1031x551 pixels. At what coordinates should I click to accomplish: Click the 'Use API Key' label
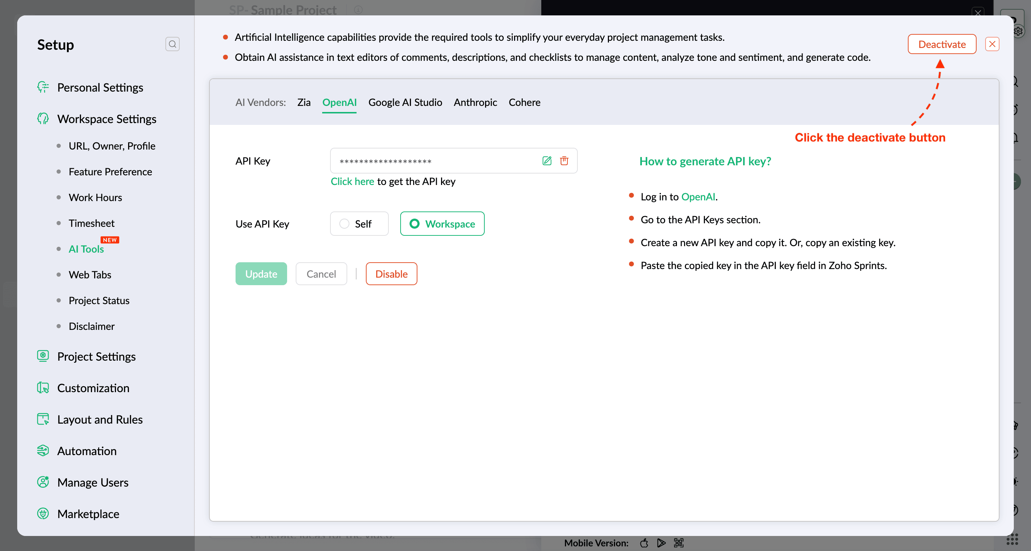(262, 224)
